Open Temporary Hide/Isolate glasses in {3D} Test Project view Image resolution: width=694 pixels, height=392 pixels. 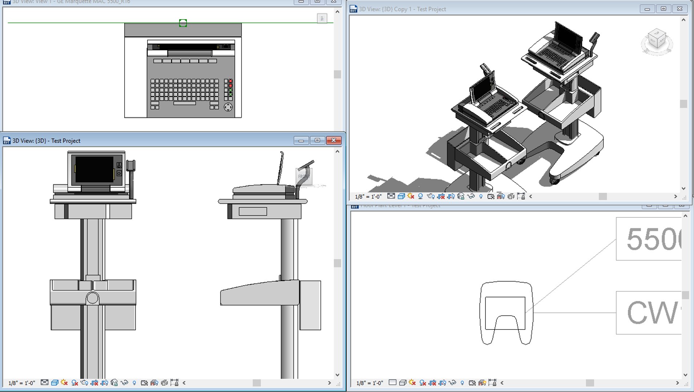pos(124,383)
